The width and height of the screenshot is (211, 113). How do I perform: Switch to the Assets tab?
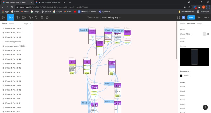tap(12, 24)
